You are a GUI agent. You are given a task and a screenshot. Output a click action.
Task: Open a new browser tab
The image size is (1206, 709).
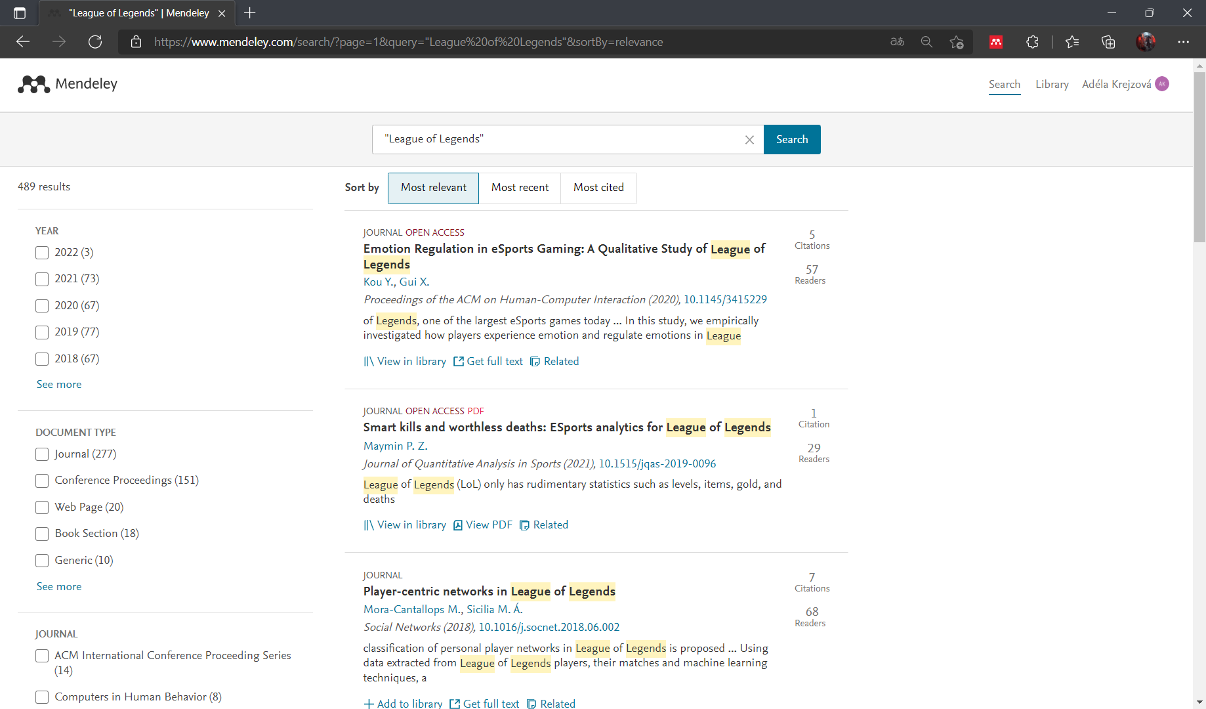pos(250,13)
